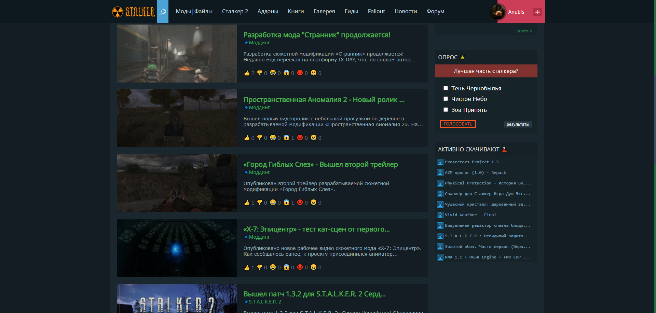This screenshot has height=313, width=656.
Task: Open AZM пролог (1.0) - Repack download
Action: [x=475, y=173]
